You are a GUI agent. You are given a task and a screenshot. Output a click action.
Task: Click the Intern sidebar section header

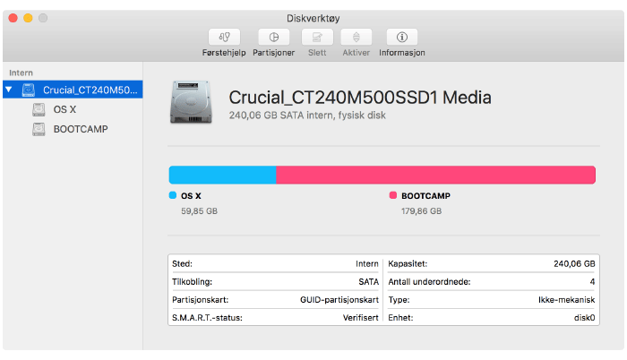pyautogui.click(x=20, y=71)
